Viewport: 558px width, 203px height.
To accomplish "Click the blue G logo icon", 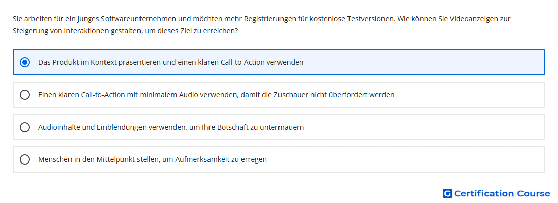I will coord(447,193).
